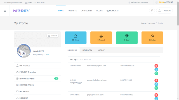Open Blogs in navigation bar
Screen dimensions: 179x100
click(x=100, y=11)
